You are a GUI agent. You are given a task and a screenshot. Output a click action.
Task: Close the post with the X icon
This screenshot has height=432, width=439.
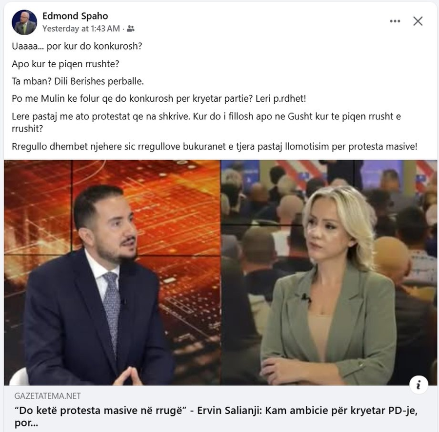[418, 21]
